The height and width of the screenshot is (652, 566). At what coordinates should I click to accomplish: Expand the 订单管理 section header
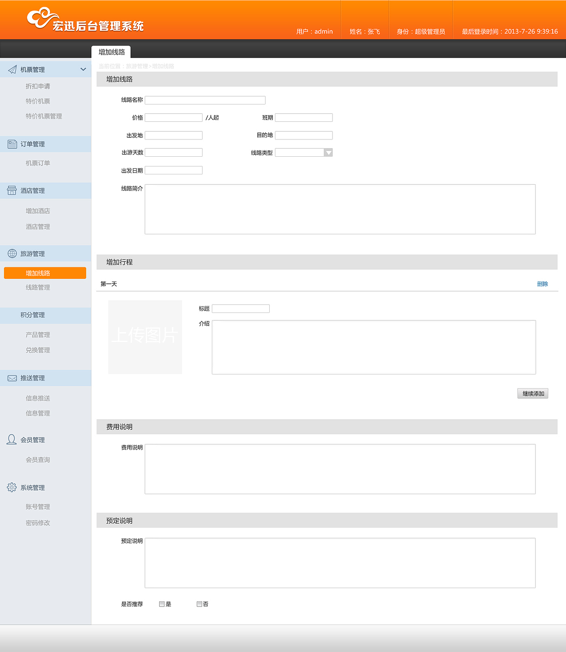click(x=46, y=144)
